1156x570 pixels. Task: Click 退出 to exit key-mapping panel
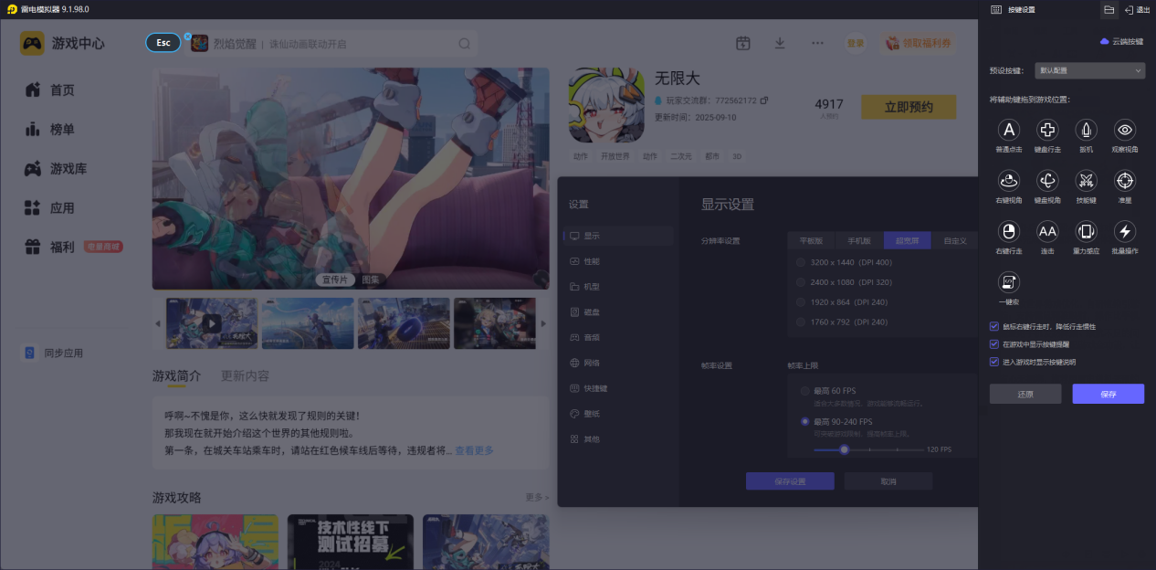pyautogui.click(x=1137, y=9)
